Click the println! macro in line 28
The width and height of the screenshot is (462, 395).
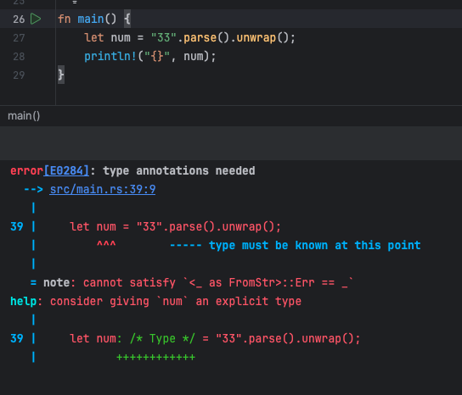pos(110,57)
